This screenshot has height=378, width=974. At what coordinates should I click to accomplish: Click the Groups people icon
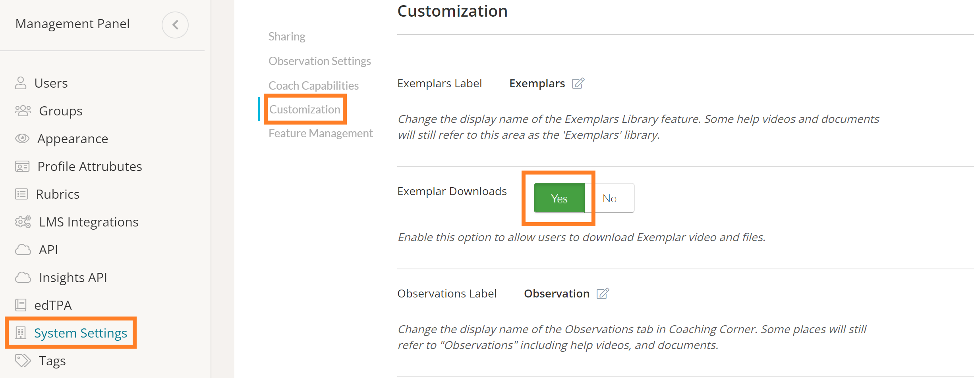23,111
